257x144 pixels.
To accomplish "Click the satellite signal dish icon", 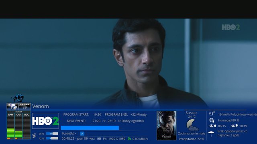I will 34,136.
